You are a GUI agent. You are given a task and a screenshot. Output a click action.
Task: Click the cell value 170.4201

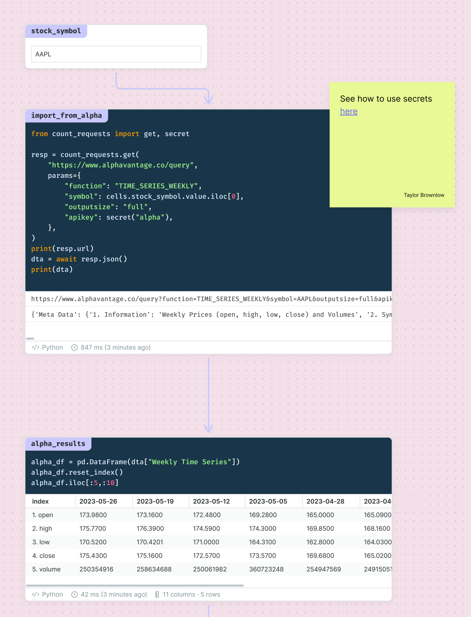[150, 542]
